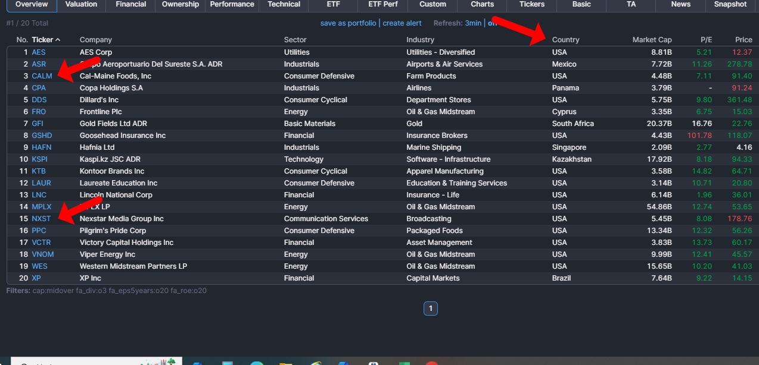Open the GFI ticker link
The image size is (759, 365).
pos(38,124)
